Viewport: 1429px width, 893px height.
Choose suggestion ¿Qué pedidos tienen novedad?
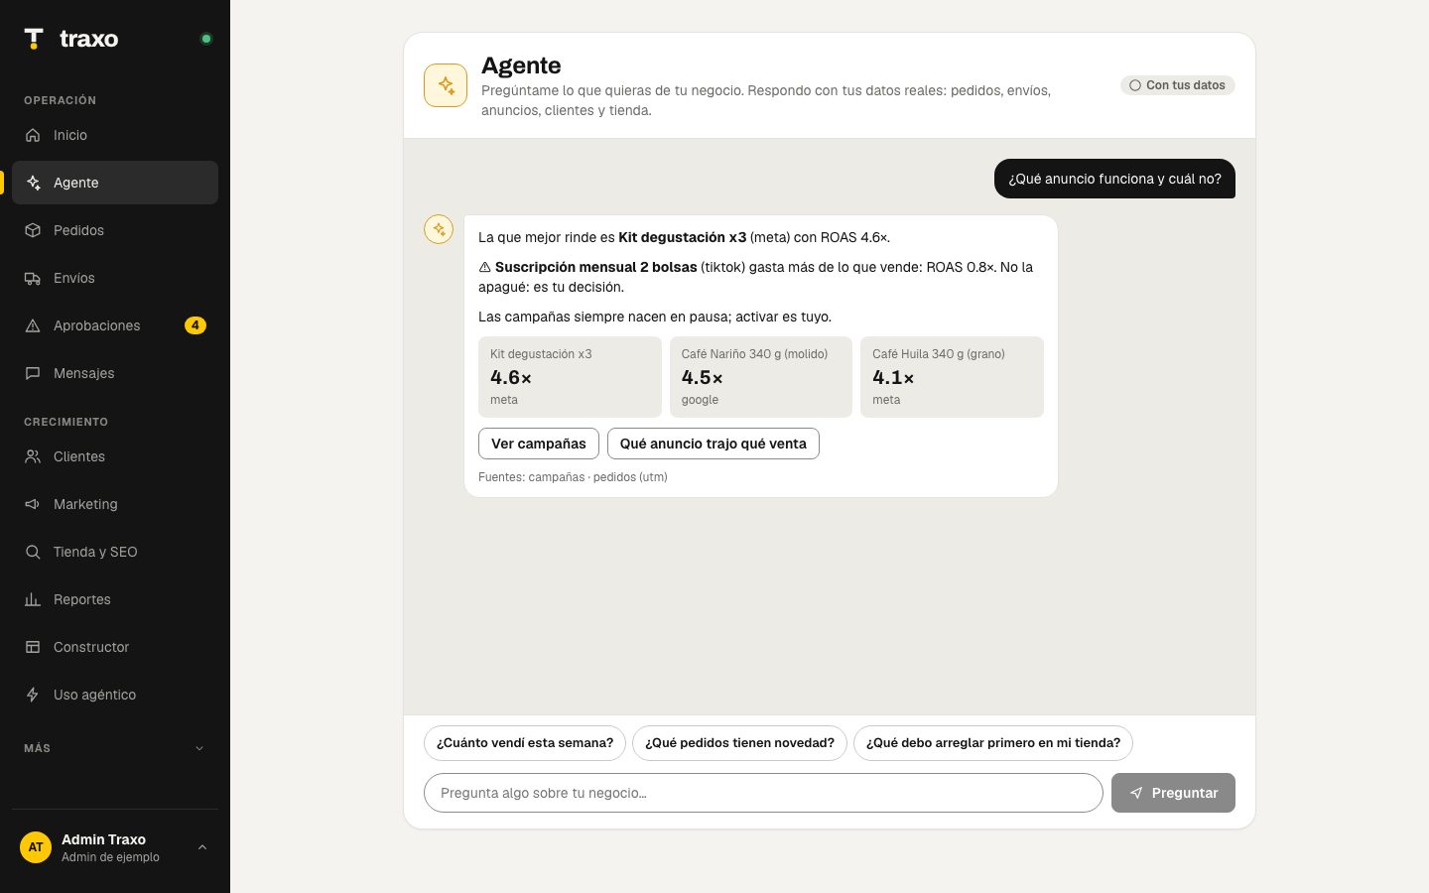[x=739, y=743]
